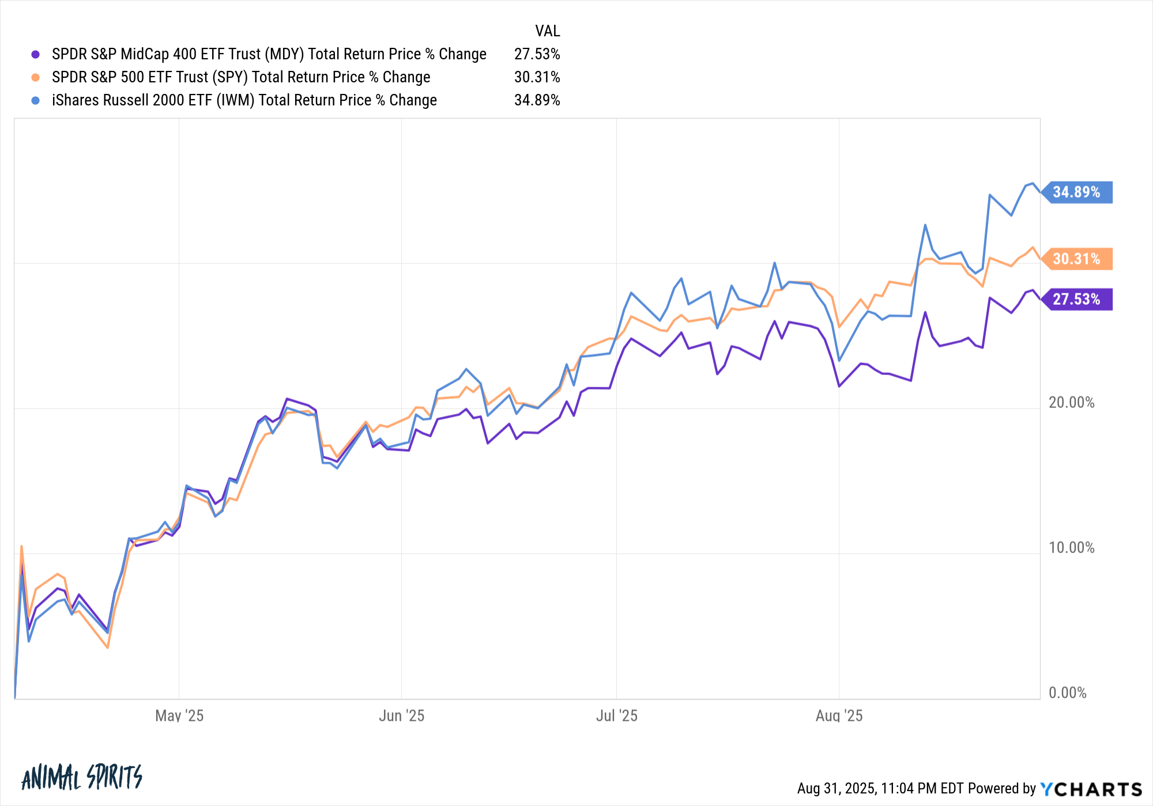Click the 34.89% value in the legend table
The image size is (1153, 806).
click(537, 100)
